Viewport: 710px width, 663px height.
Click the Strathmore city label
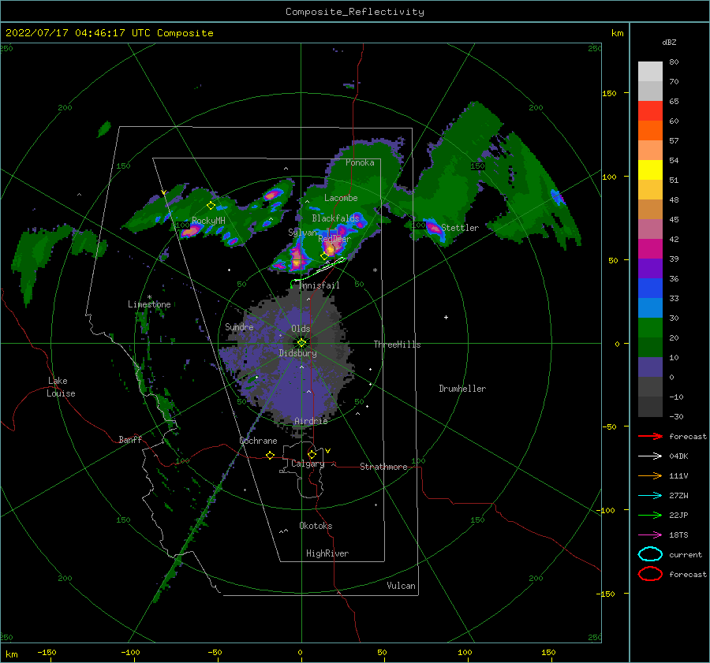tap(383, 467)
